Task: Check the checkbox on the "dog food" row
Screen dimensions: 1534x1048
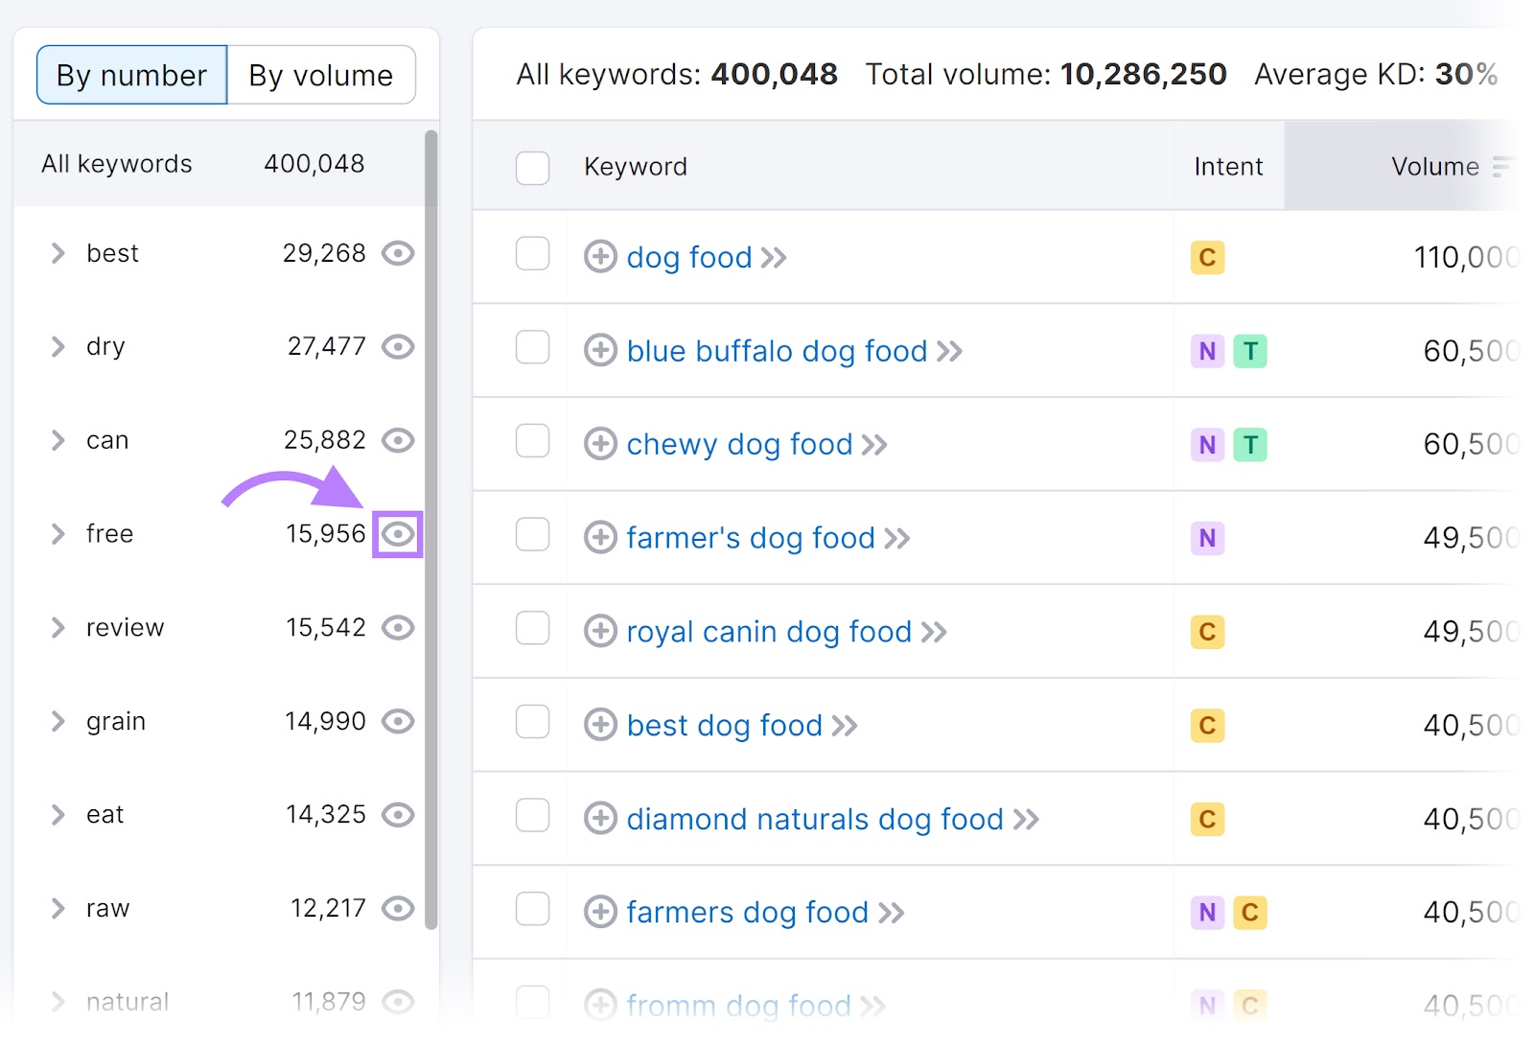Action: pos(532,254)
